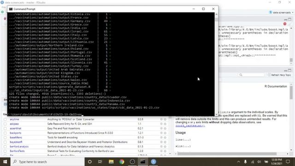Click the 'Usage' heading in Help pane
The width and height of the screenshot is (295, 166).
point(180,132)
